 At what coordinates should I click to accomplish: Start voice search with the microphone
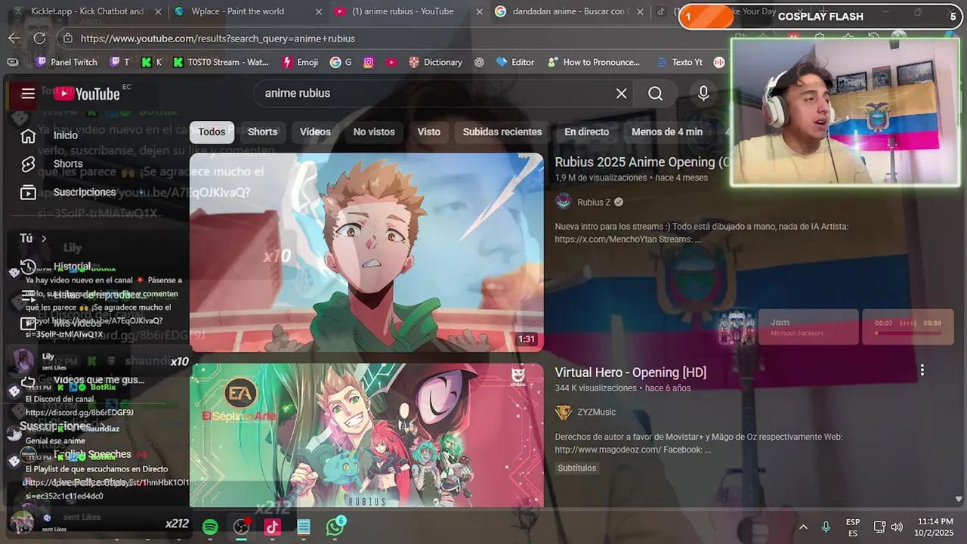pyautogui.click(x=703, y=94)
